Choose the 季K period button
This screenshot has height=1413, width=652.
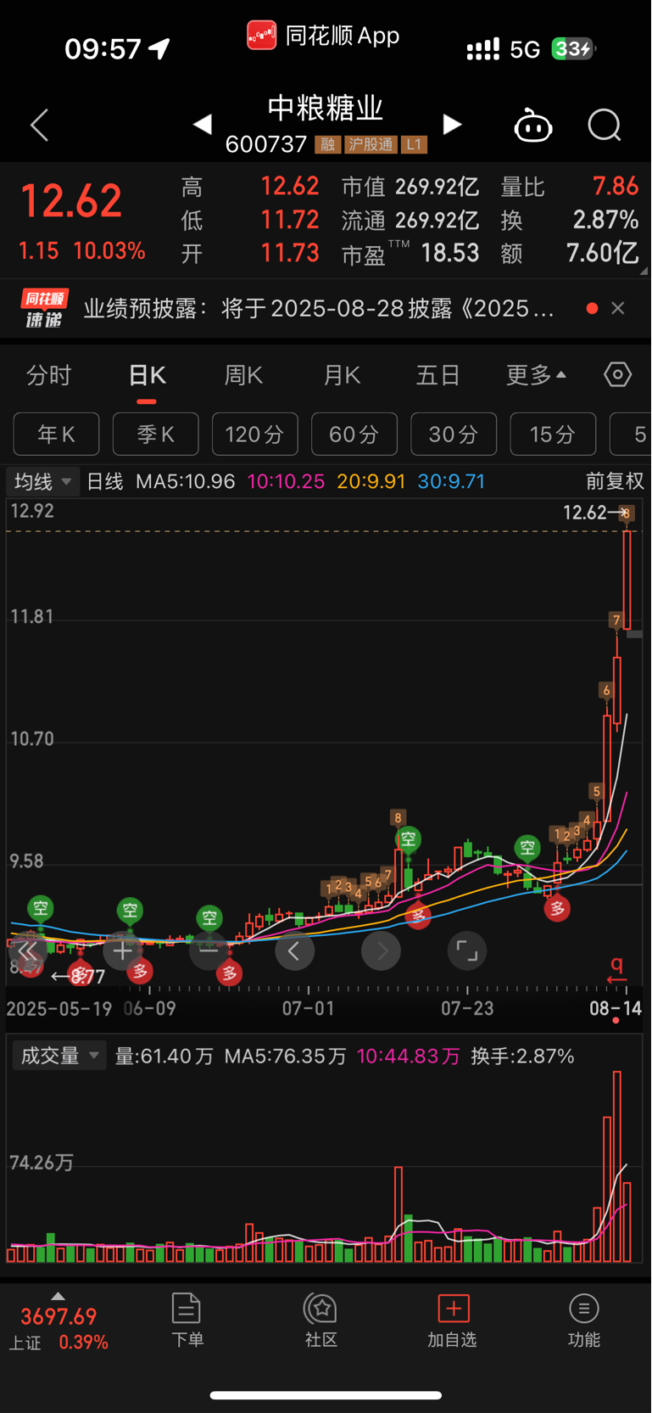(156, 435)
